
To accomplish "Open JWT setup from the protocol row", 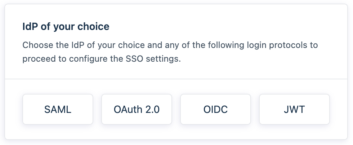I will [294, 109].
